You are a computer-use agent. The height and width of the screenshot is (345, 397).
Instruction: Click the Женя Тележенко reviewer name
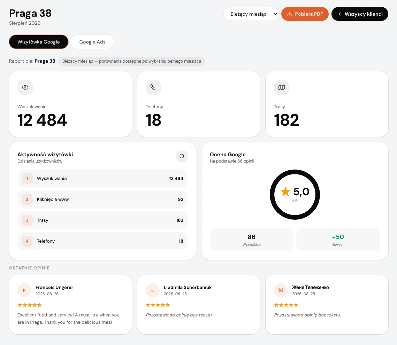coord(311,287)
